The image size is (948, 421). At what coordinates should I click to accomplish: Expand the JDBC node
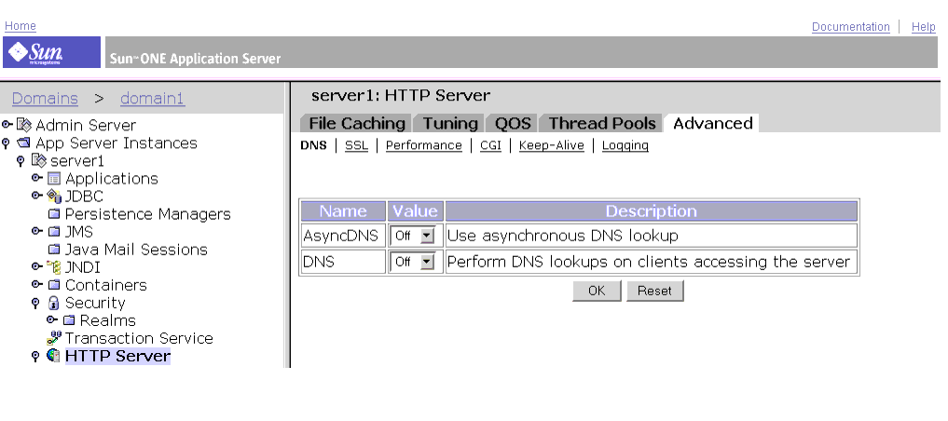tap(37, 196)
